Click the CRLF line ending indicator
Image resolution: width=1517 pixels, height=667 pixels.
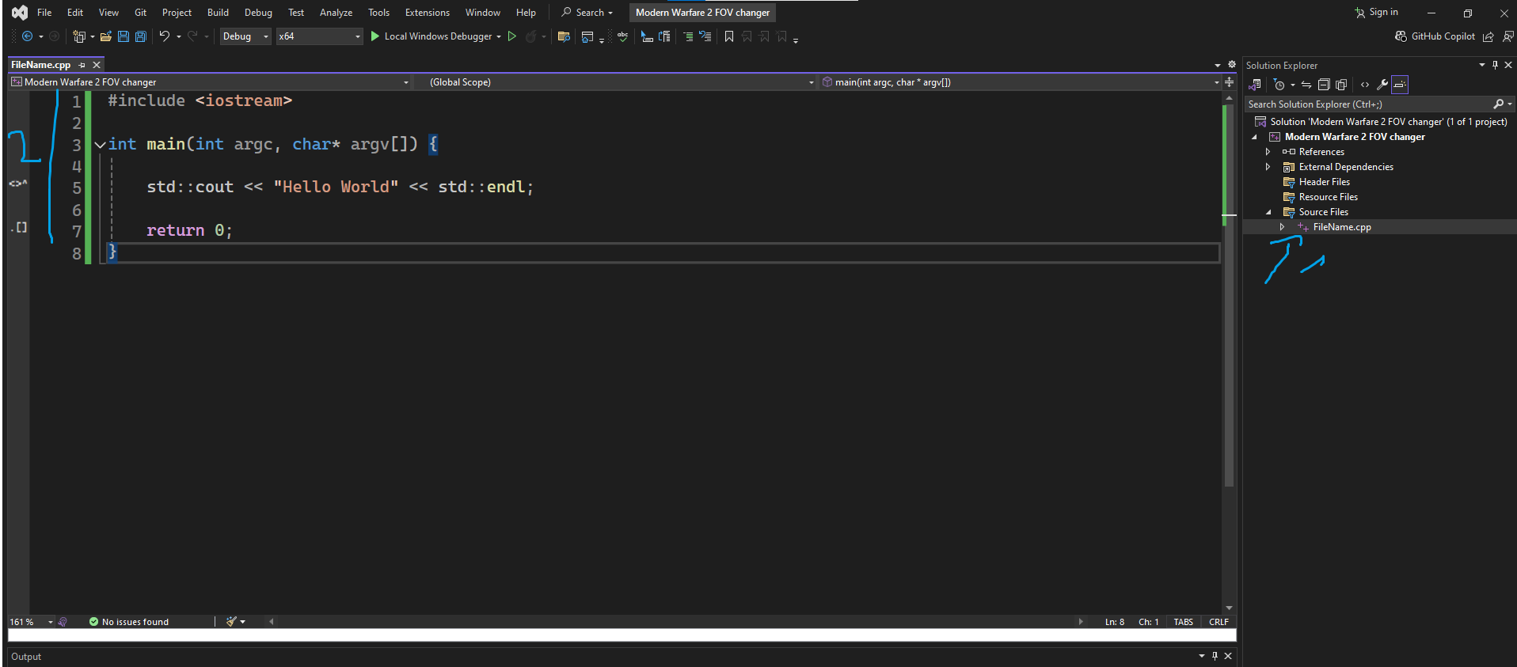[1219, 622]
